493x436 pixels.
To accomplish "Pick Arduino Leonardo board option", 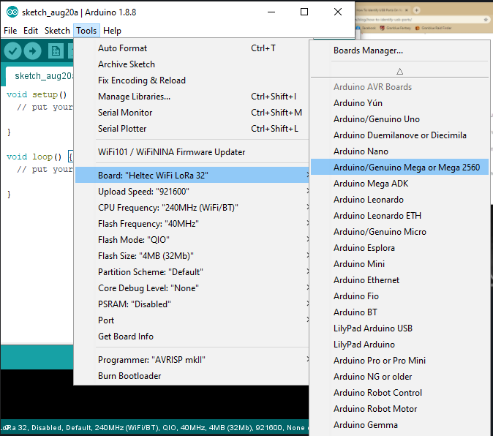I will click(x=368, y=200).
